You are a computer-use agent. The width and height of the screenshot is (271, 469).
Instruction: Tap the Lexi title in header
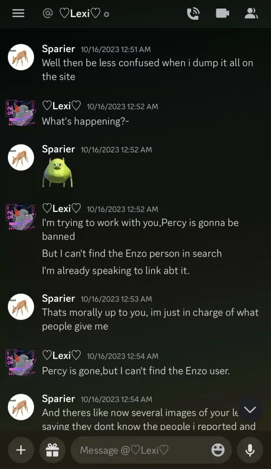80,14
